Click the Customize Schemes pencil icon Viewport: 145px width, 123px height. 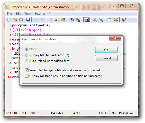pyautogui.click(x=116, y=19)
